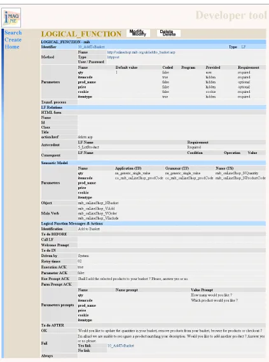
Task: Select main verb 'mib_onLineShop_VOrder'
Action: tap(97, 213)
